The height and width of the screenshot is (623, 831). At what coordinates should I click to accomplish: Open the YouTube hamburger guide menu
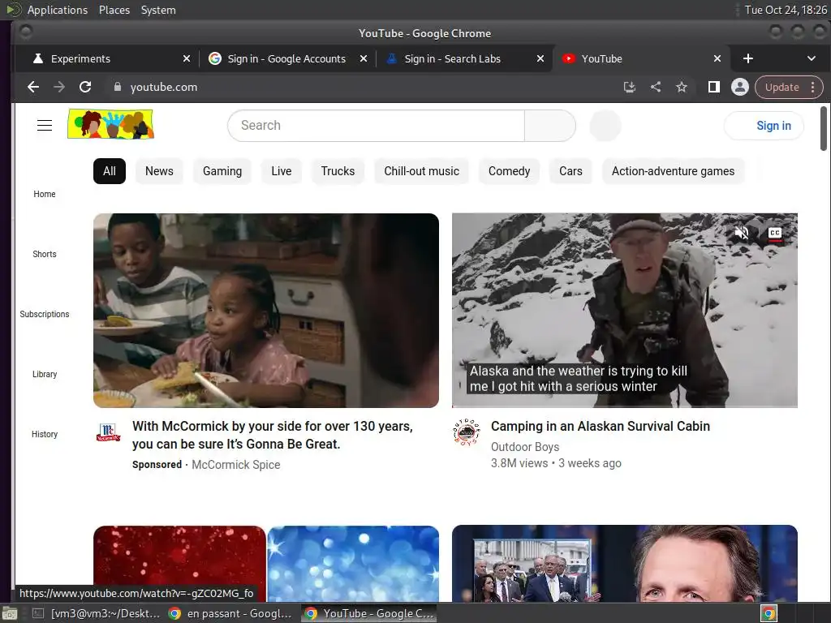(x=45, y=125)
